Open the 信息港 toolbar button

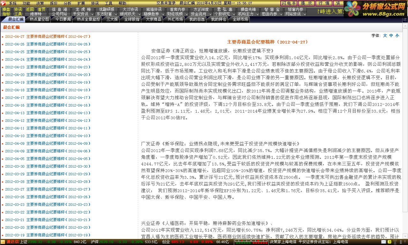click(59, 10)
